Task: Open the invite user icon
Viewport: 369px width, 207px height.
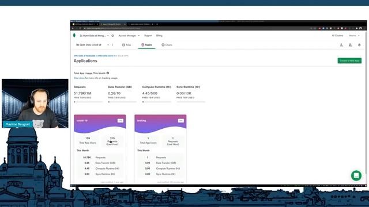Action: tap(341, 45)
